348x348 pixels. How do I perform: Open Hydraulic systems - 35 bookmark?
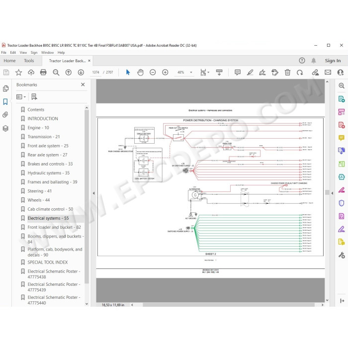pyautogui.click(x=48, y=173)
